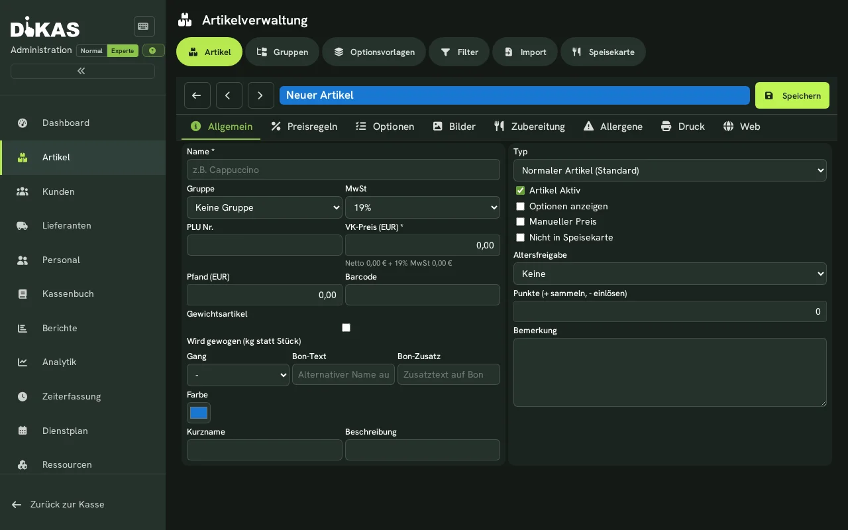This screenshot has width=848, height=530.
Task: Open Kunden in the sidebar
Action: [83, 191]
